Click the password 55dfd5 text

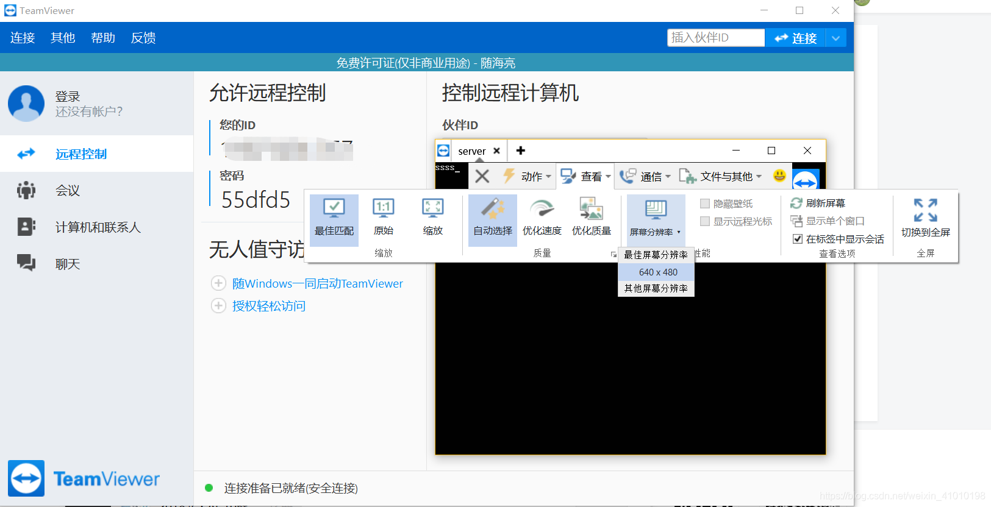pos(256,200)
